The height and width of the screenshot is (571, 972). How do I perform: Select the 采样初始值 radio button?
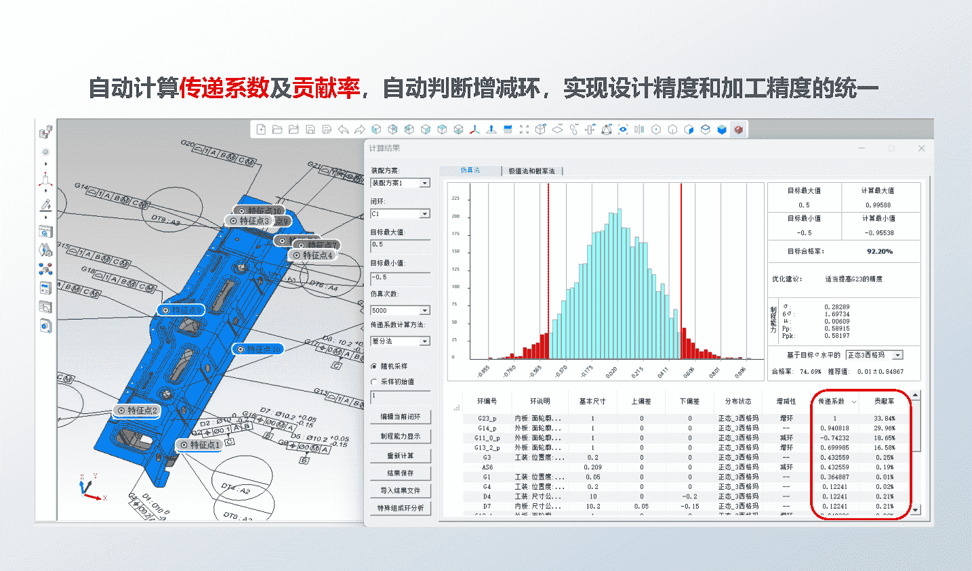click(374, 382)
